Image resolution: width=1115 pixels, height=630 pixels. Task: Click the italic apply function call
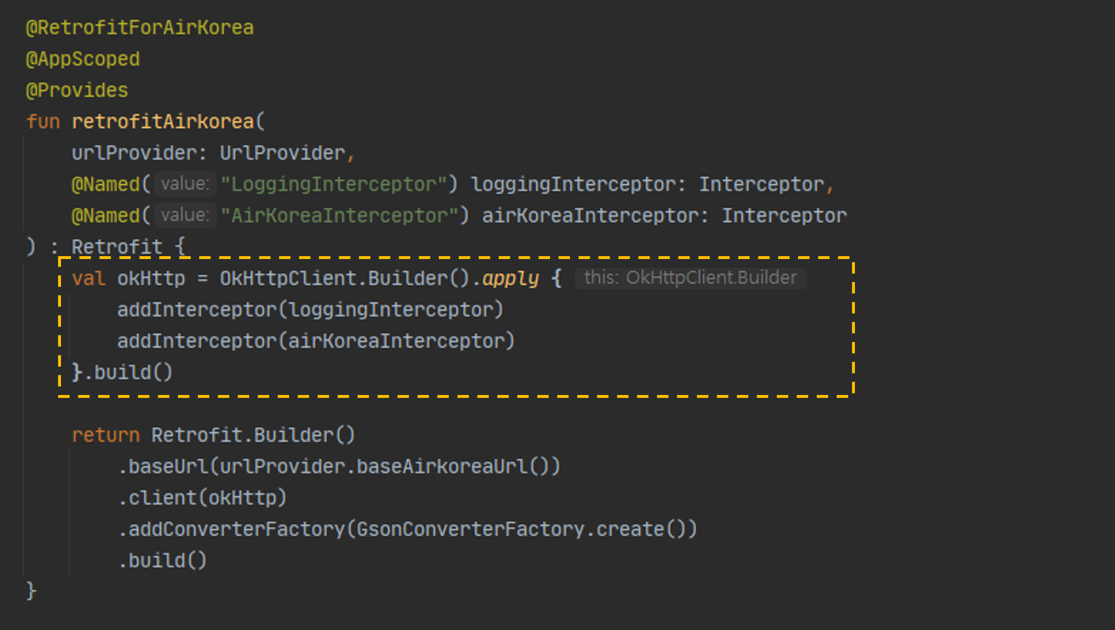[x=511, y=279]
